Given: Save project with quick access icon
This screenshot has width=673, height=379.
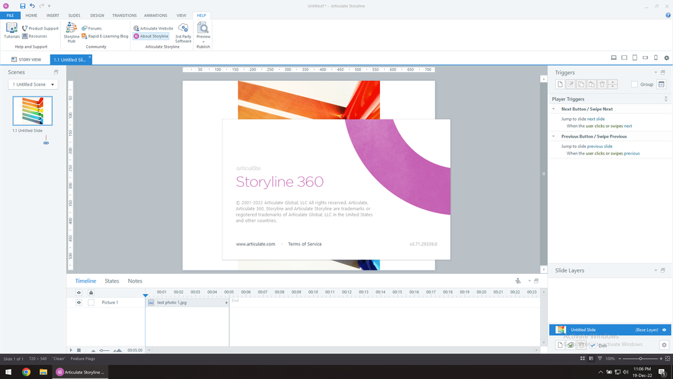Looking at the screenshot, I should pyautogui.click(x=23, y=6).
